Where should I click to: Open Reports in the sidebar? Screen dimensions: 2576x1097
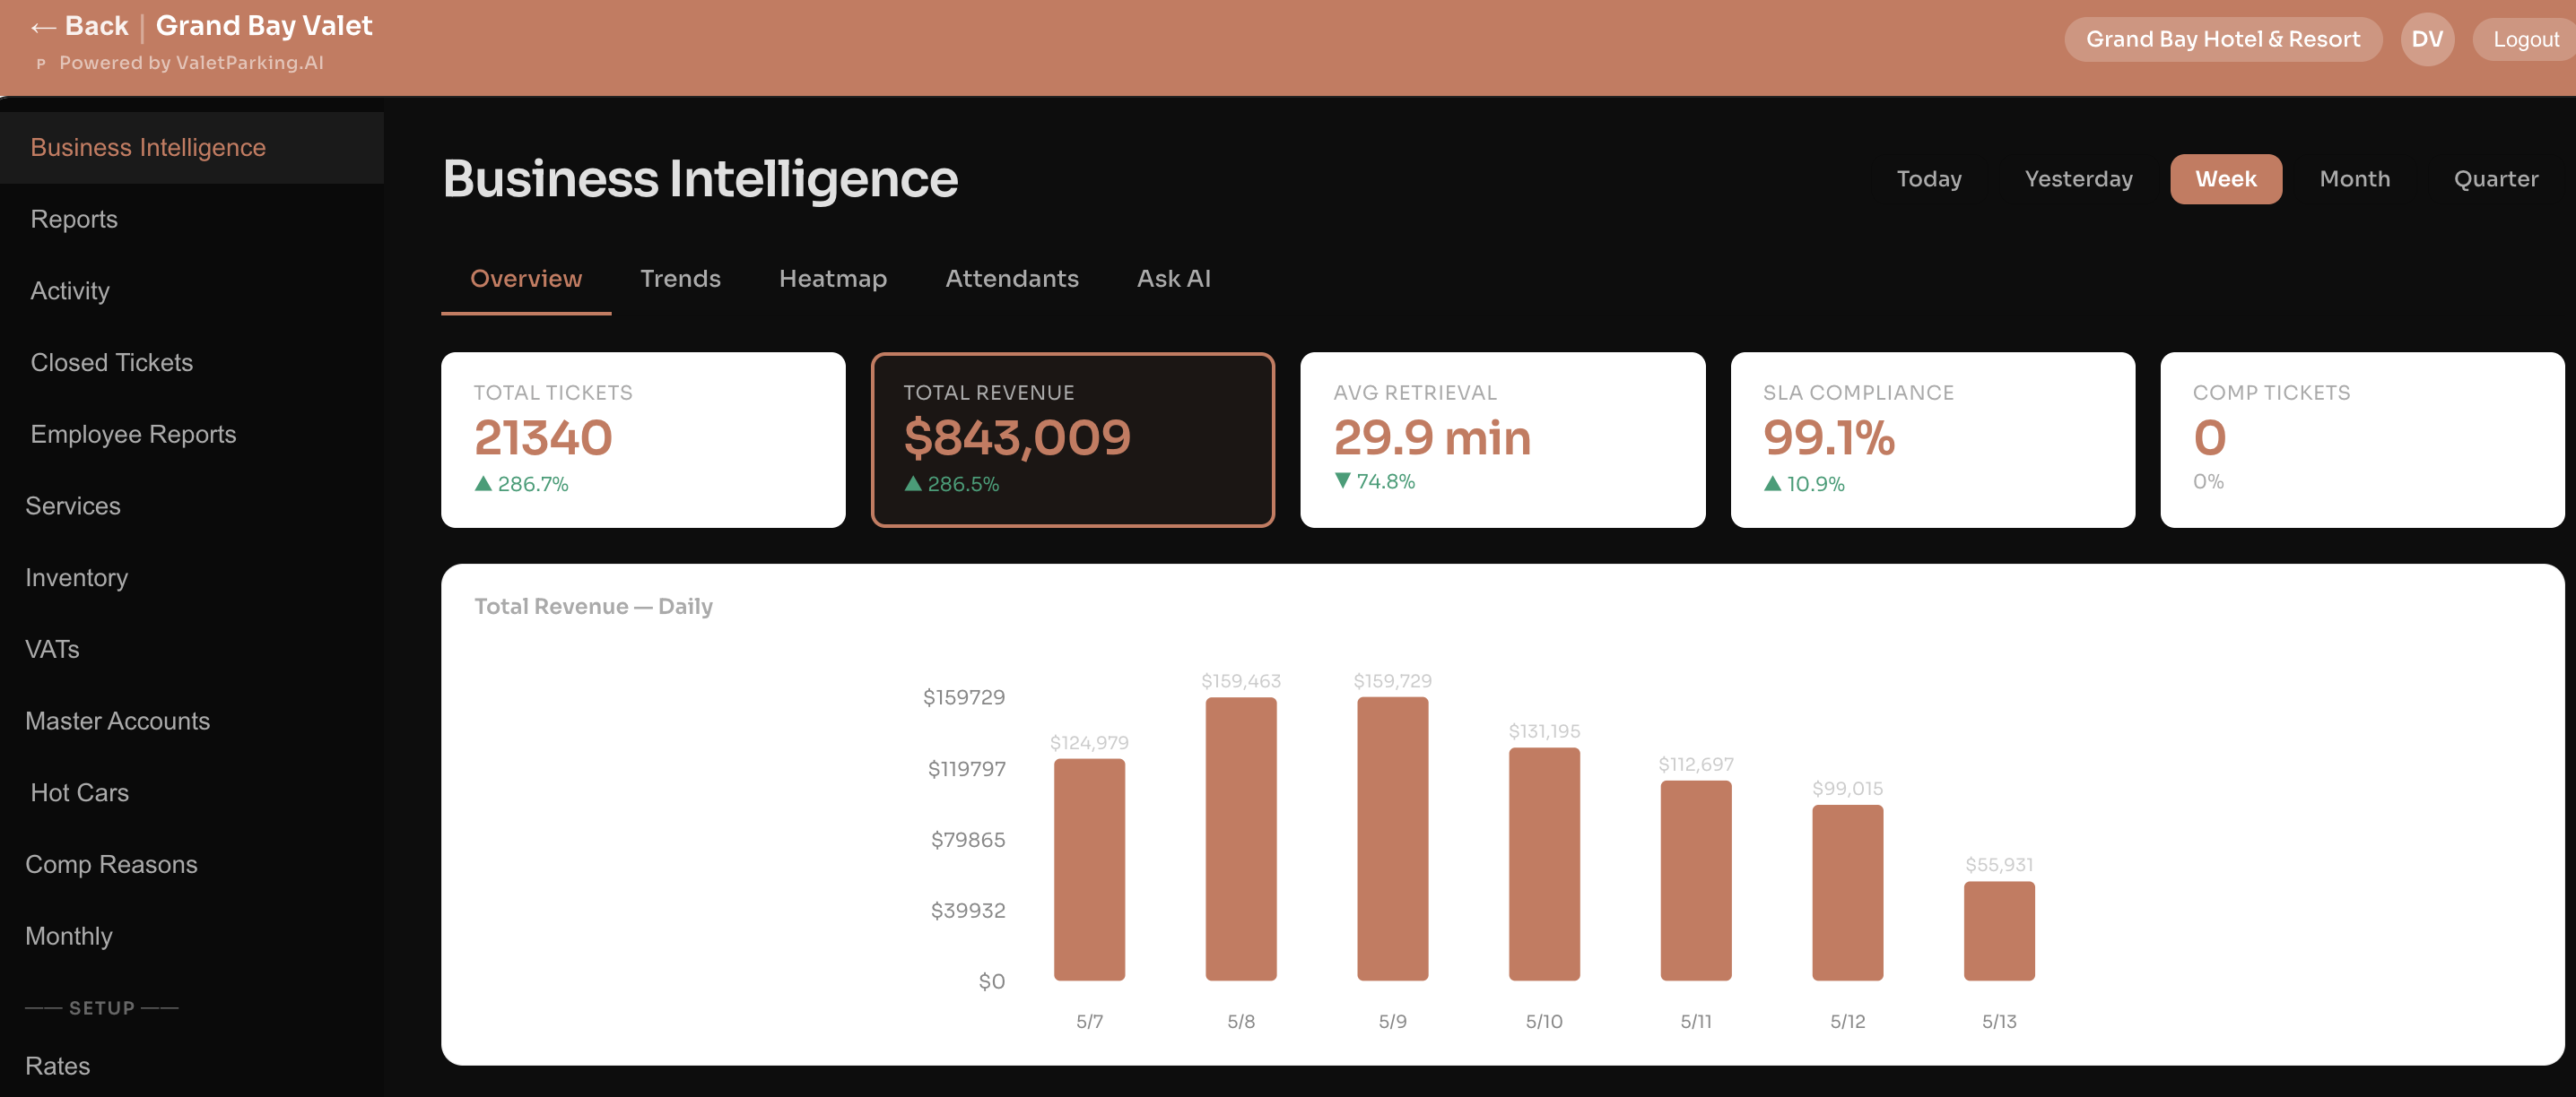192,220
